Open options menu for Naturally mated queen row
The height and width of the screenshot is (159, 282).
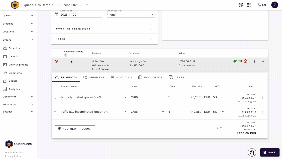tap(263, 98)
